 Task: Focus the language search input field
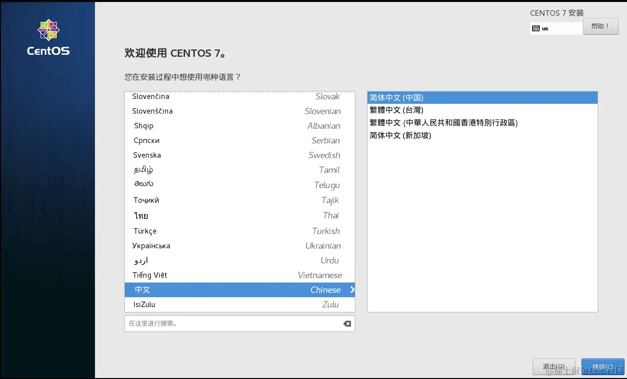[240, 324]
